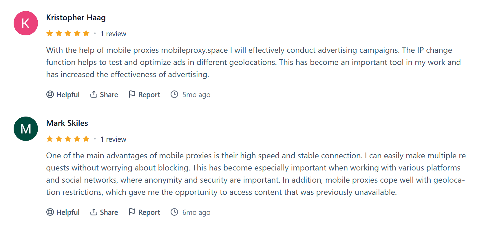Click clock icon beside 5mo ago
The height and width of the screenshot is (227, 486).
click(x=174, y=95)
